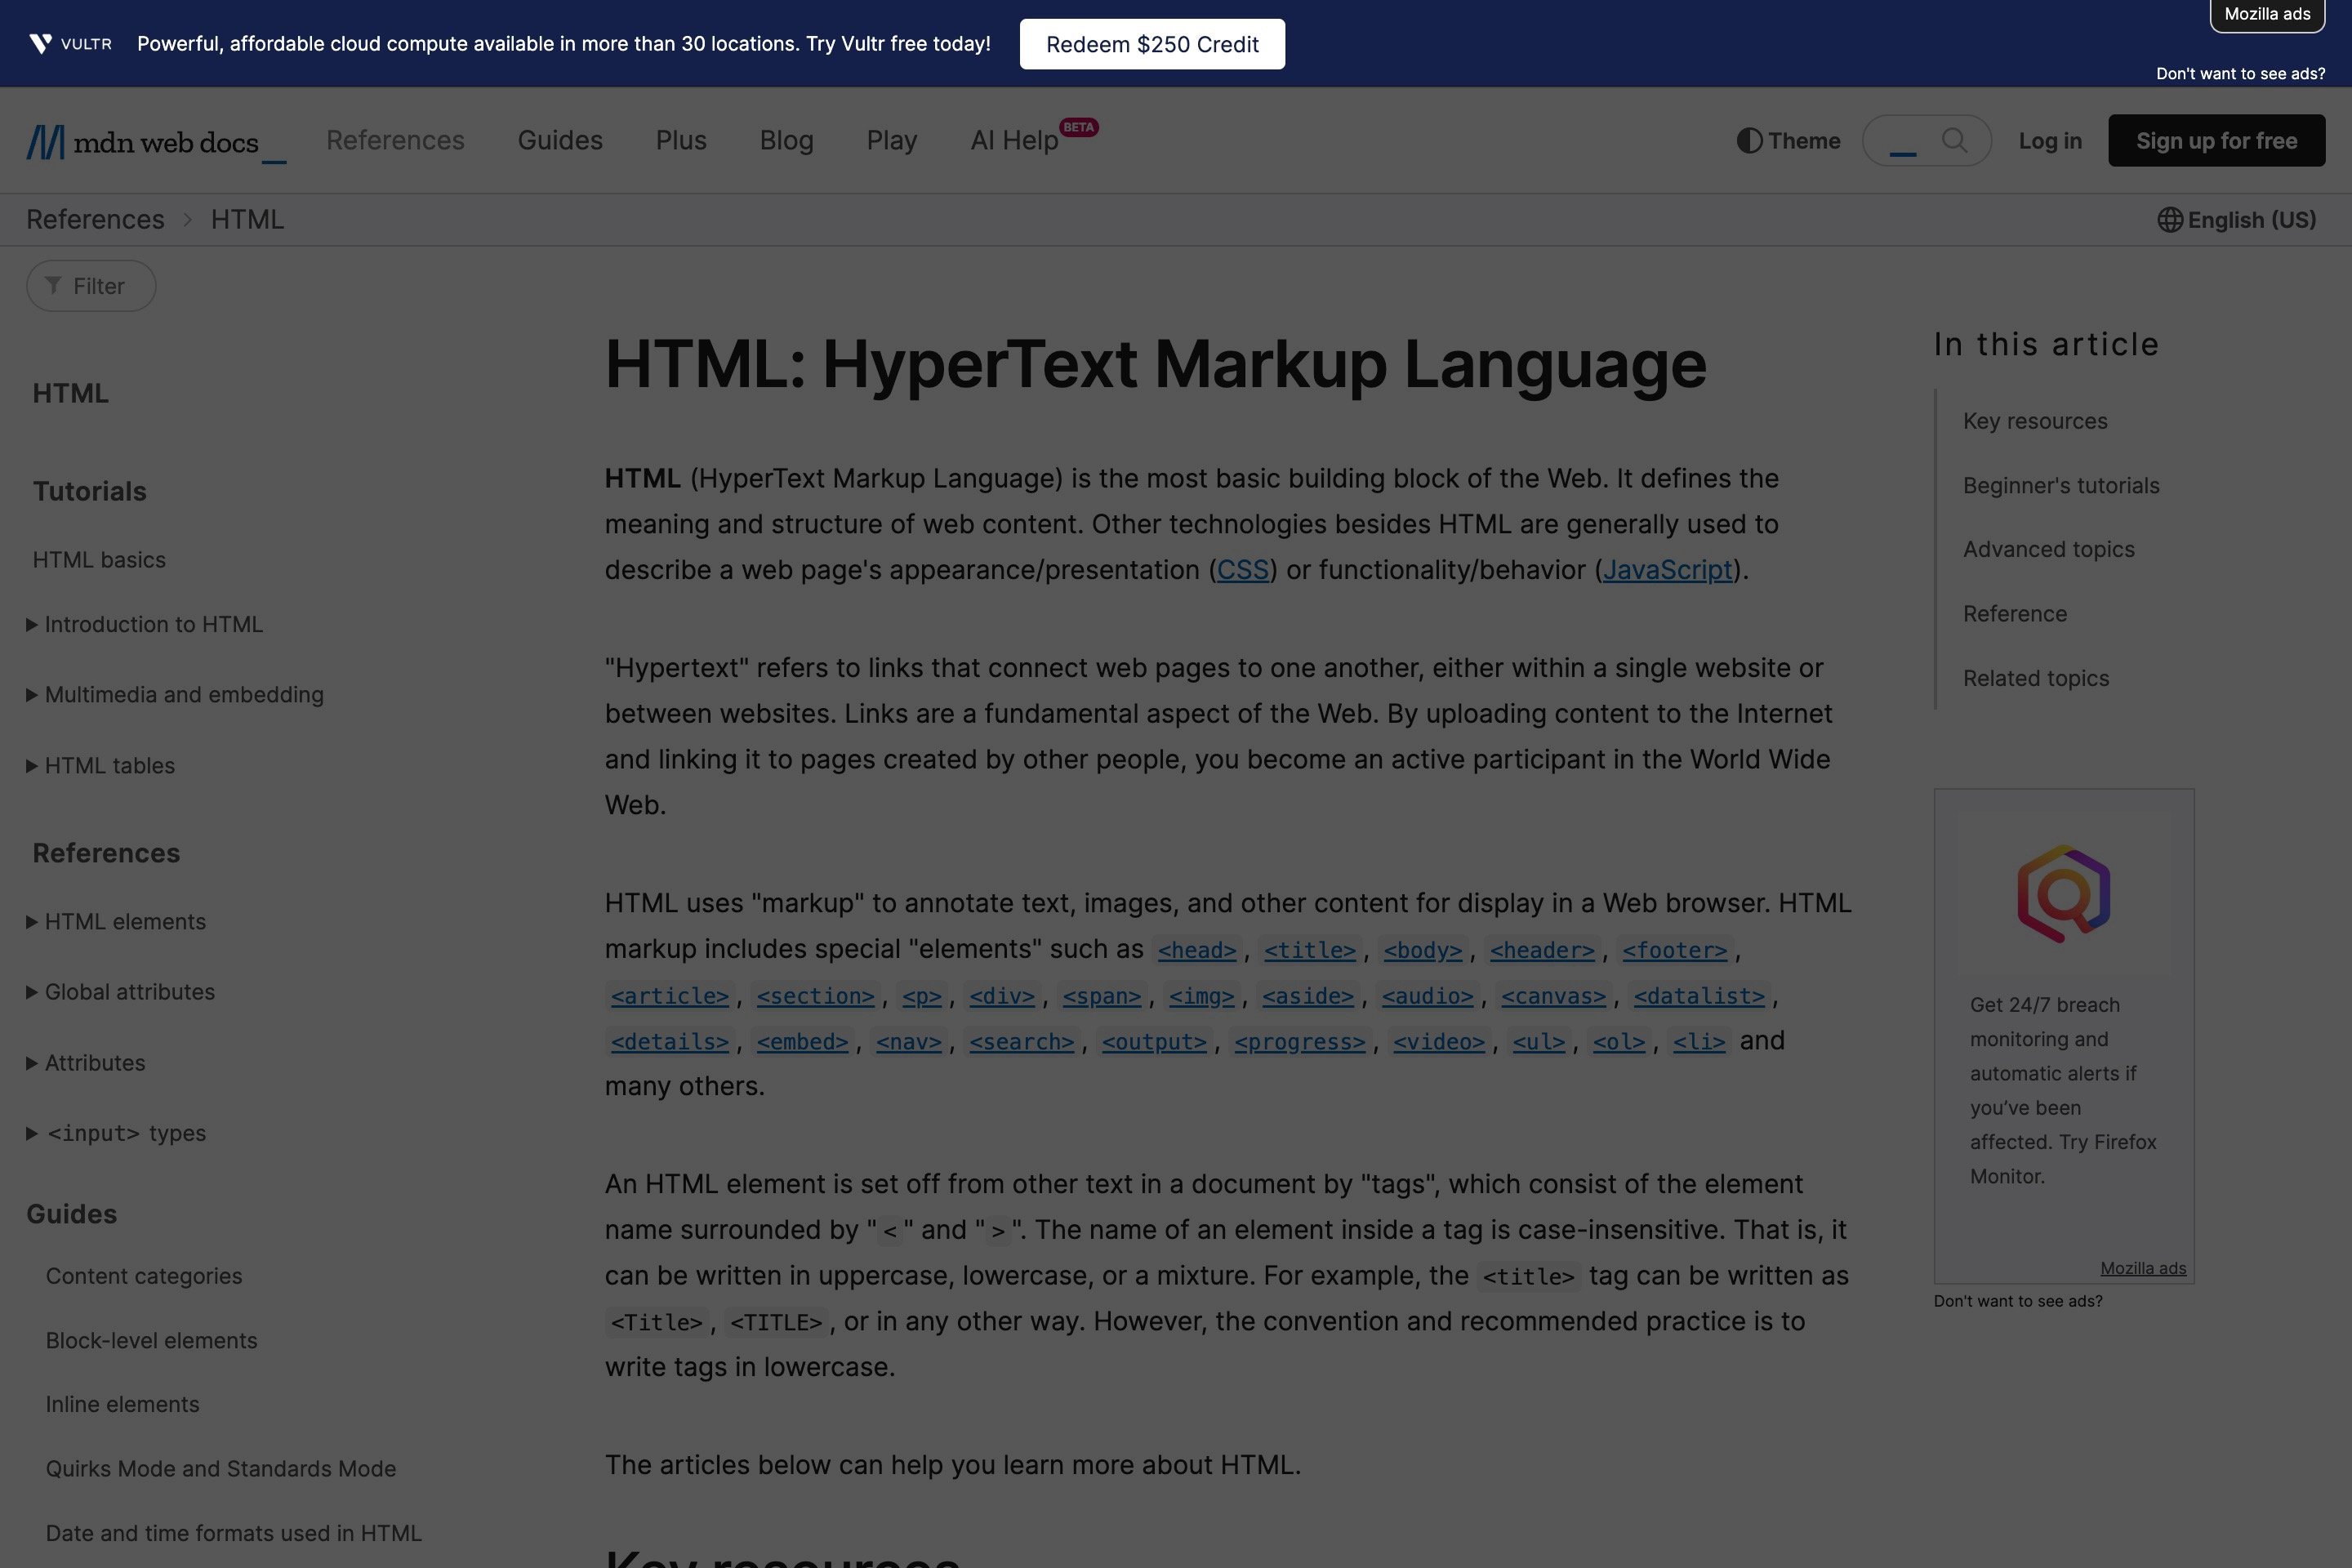This screenshot has height=1568, width=2352.
Task: Click the Redeem $250 Credit button
Action: 1151,43
